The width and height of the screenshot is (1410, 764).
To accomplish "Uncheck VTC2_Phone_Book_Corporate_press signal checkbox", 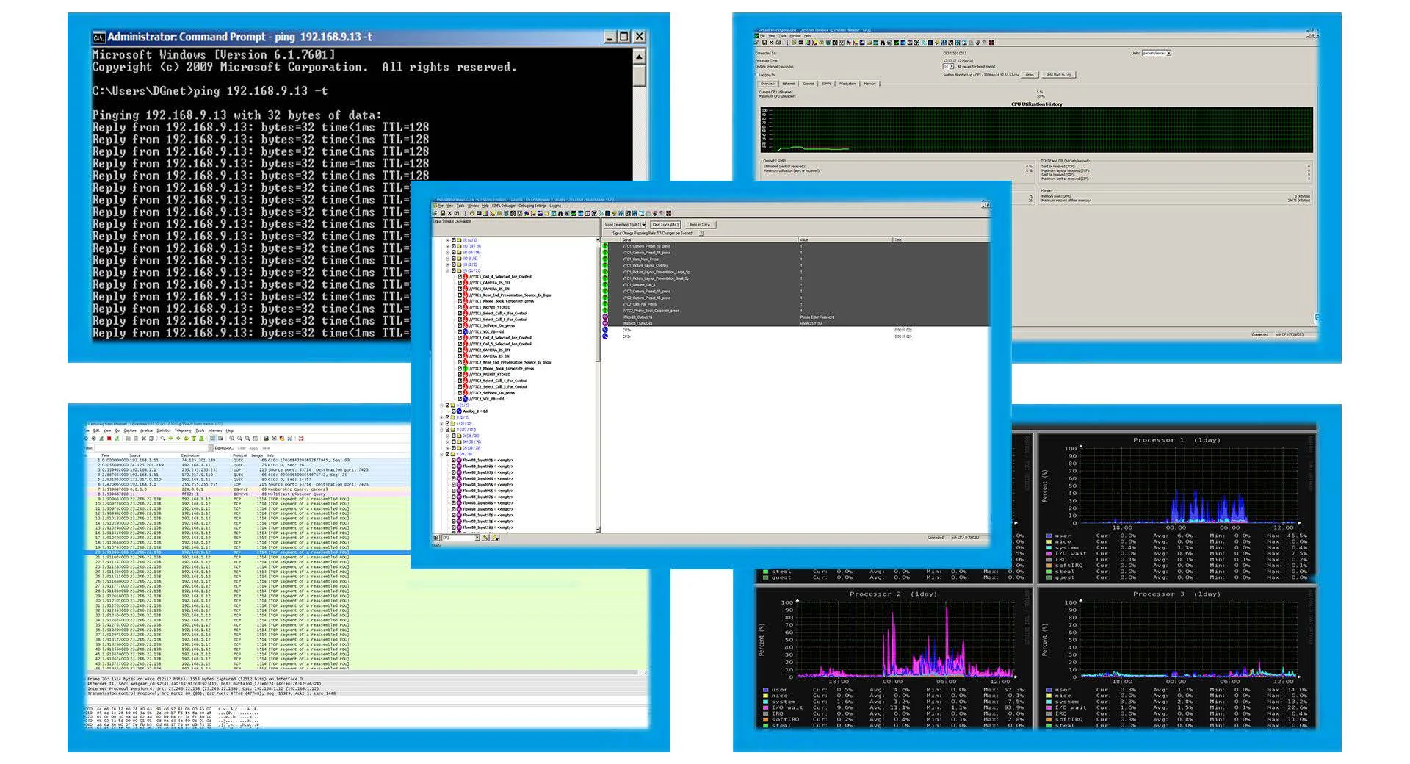I will pos(460,368).
